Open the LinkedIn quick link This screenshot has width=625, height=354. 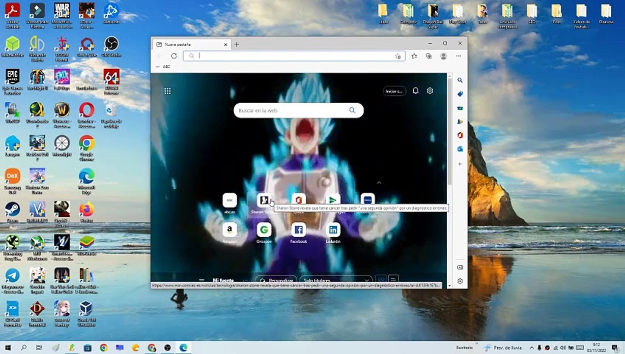click(x=333, y=233)
